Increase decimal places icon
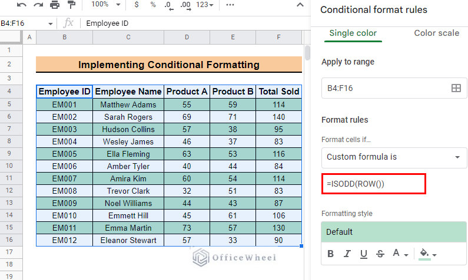The height and width of the screenshot is (280, 468). point(185,5)
